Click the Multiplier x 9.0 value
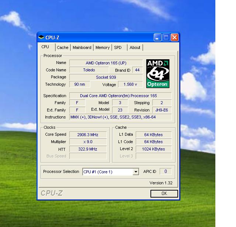Image resolution: width=236 pixels, height=227 pixels. (88, 142)
